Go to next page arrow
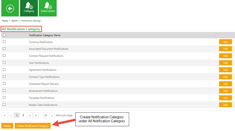This screenshot has height=131, width=235. coord(30,115)
